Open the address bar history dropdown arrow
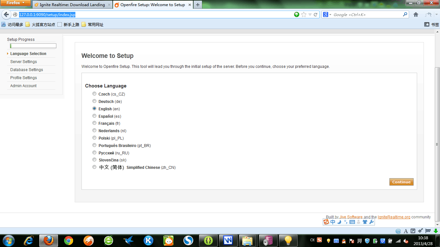440x247 pixels. pyautogui.click(x=310, y=14)
